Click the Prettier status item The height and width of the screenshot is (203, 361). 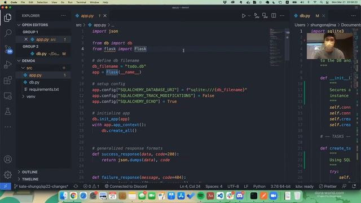pyautogui.click(x=328, y=186)
